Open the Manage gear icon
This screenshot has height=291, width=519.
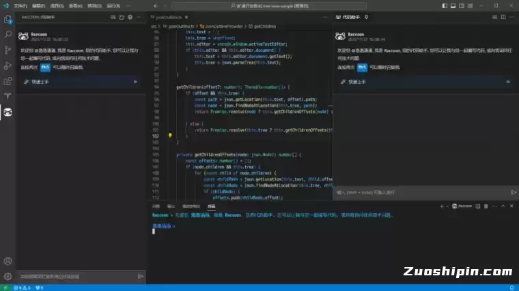pos(8,276)
